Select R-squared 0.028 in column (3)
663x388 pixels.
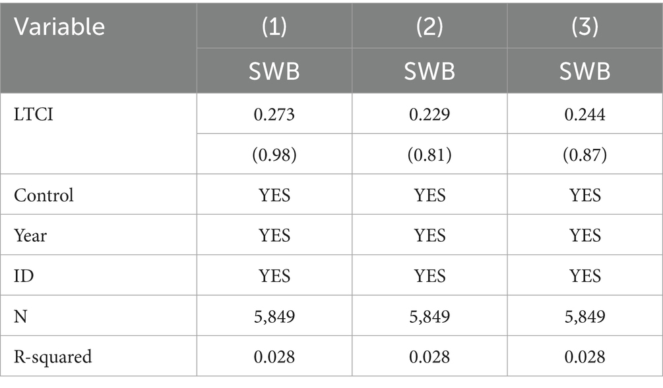click(x=584, y=357)
